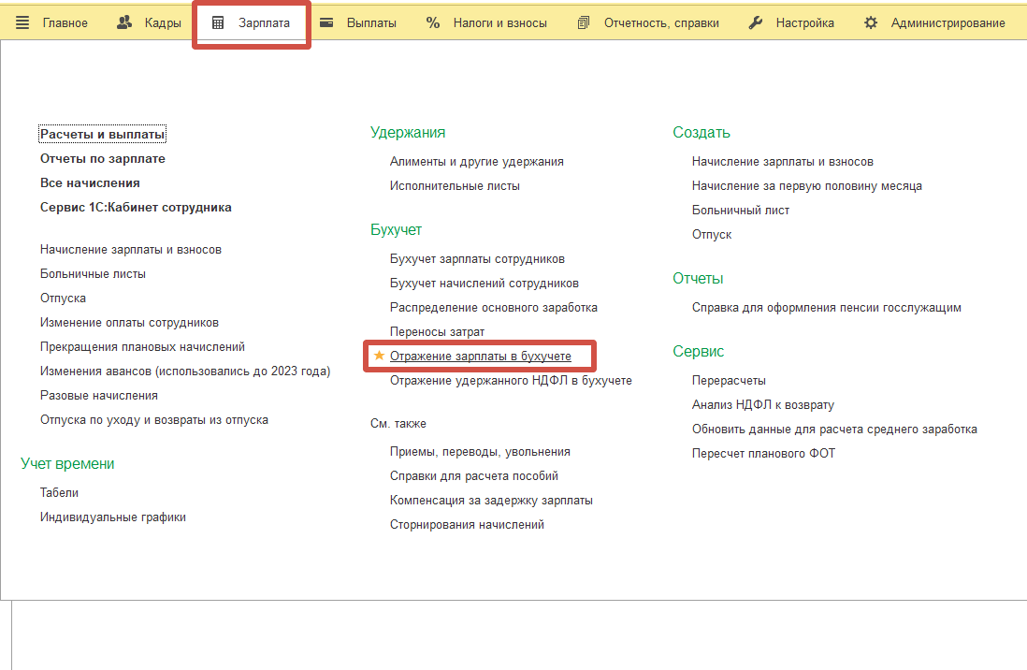
Task: Create Начисление зарплаты и взносов under Создать
Action: pyautogui.click(x=783, y=161)
